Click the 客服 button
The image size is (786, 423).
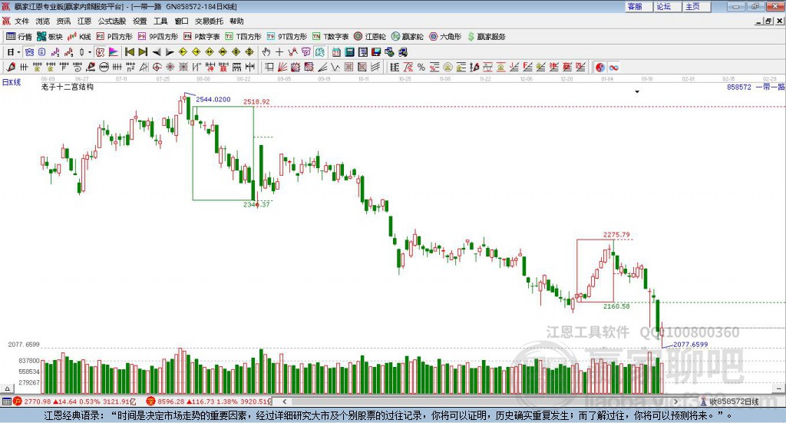pos(639,6)
